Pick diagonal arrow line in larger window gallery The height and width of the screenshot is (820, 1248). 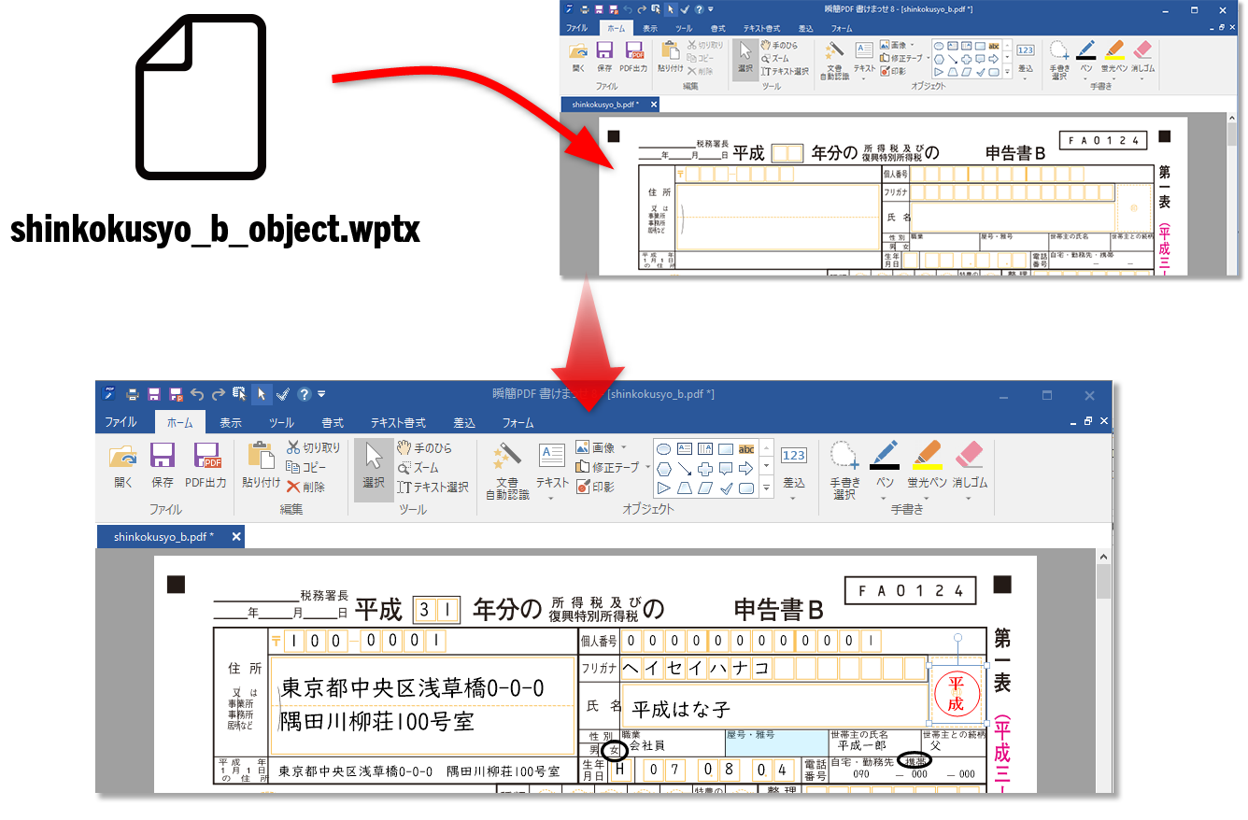685,468
